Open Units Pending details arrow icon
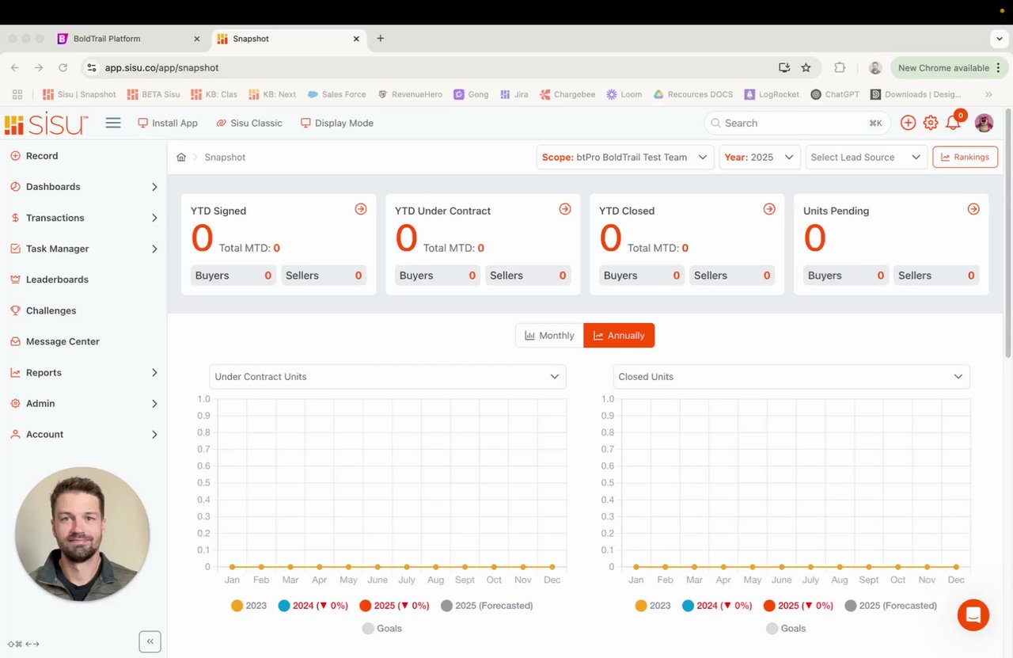The image size is (1013, 658). [x=973, y=209]
